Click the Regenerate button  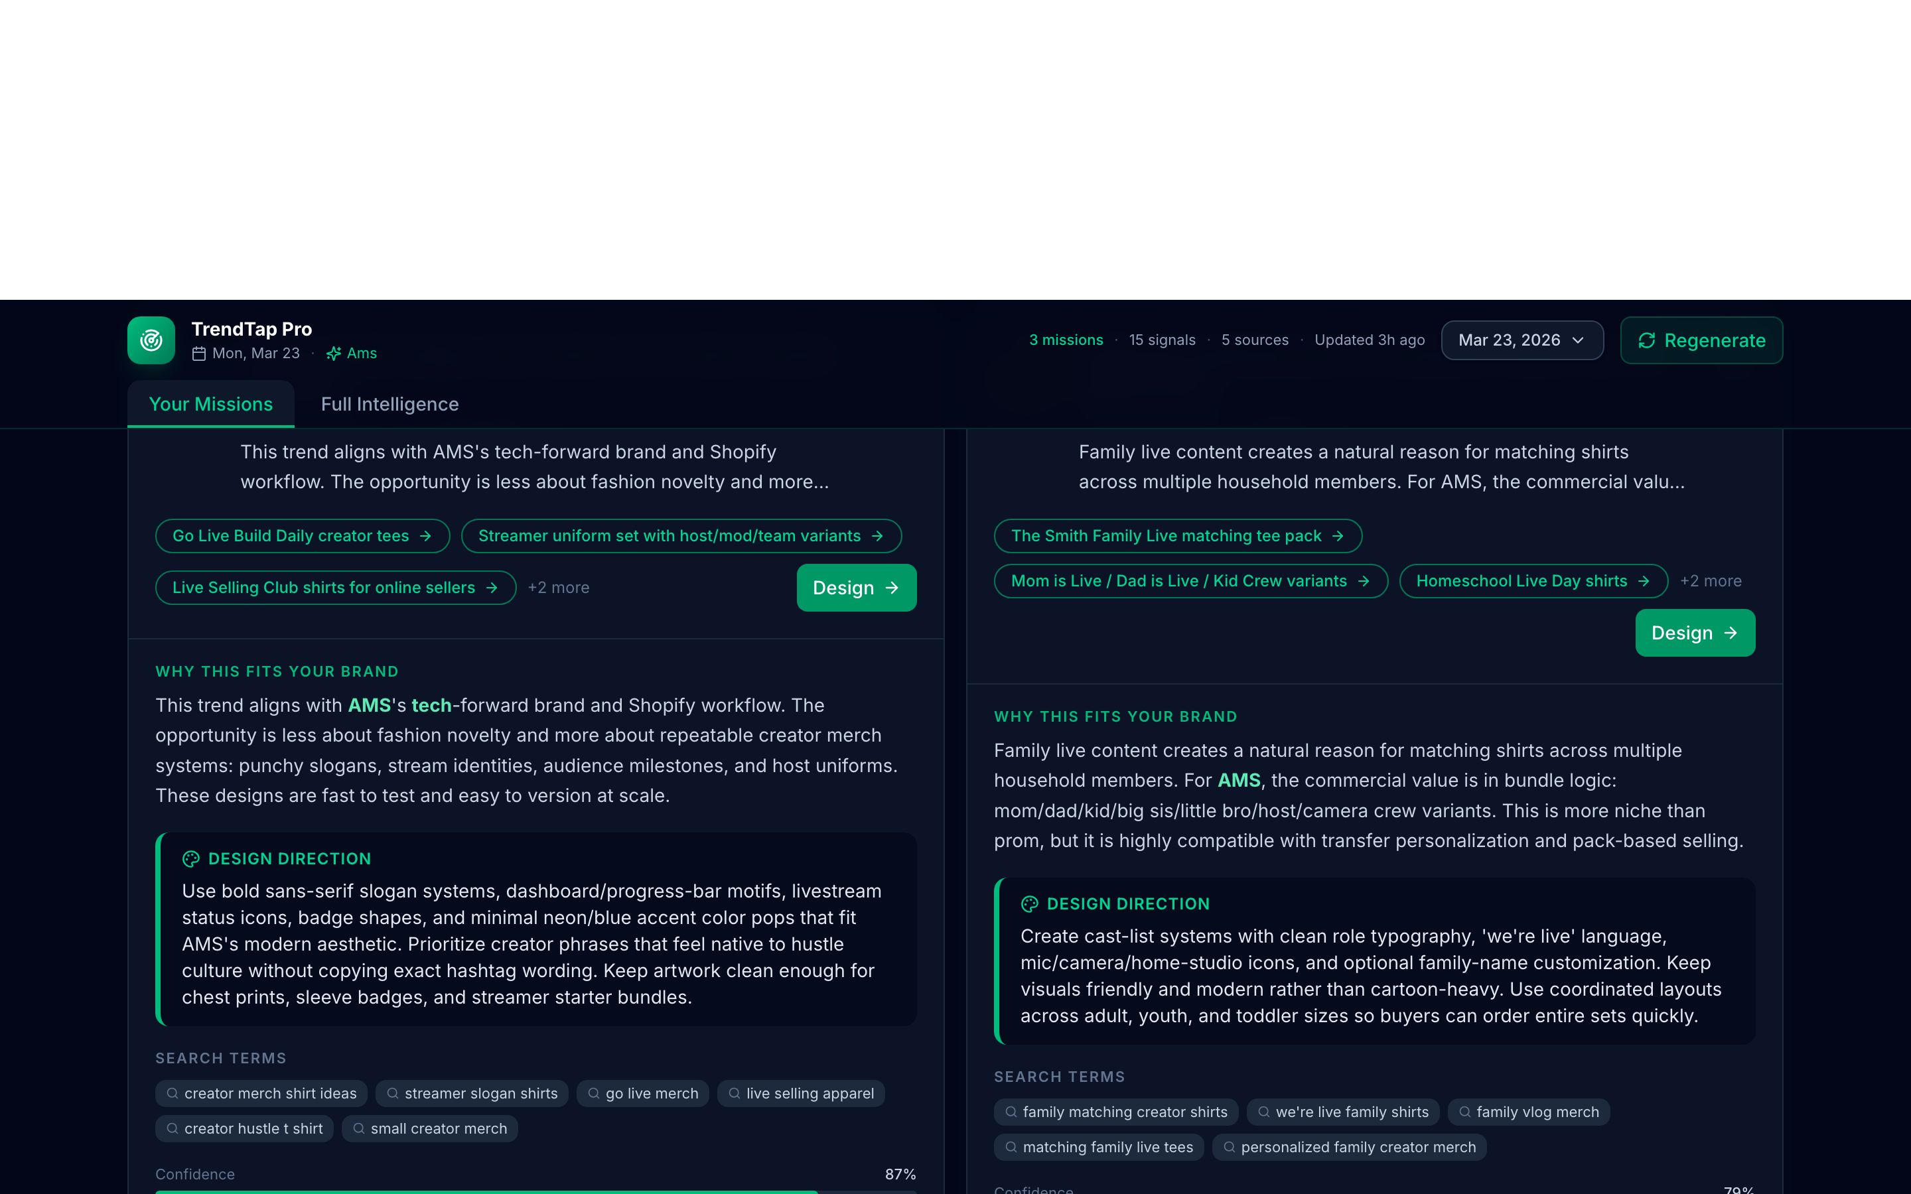(1702, 340)
